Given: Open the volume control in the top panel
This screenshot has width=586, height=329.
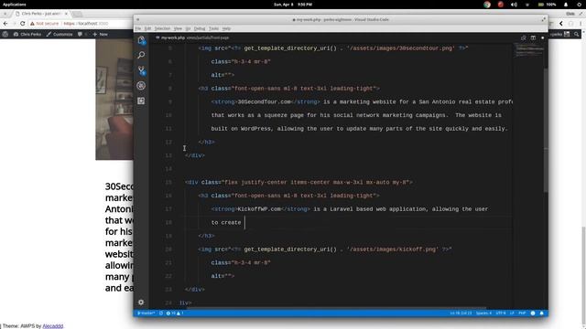Looking at the screenshot, I should [x=515, y=5].
